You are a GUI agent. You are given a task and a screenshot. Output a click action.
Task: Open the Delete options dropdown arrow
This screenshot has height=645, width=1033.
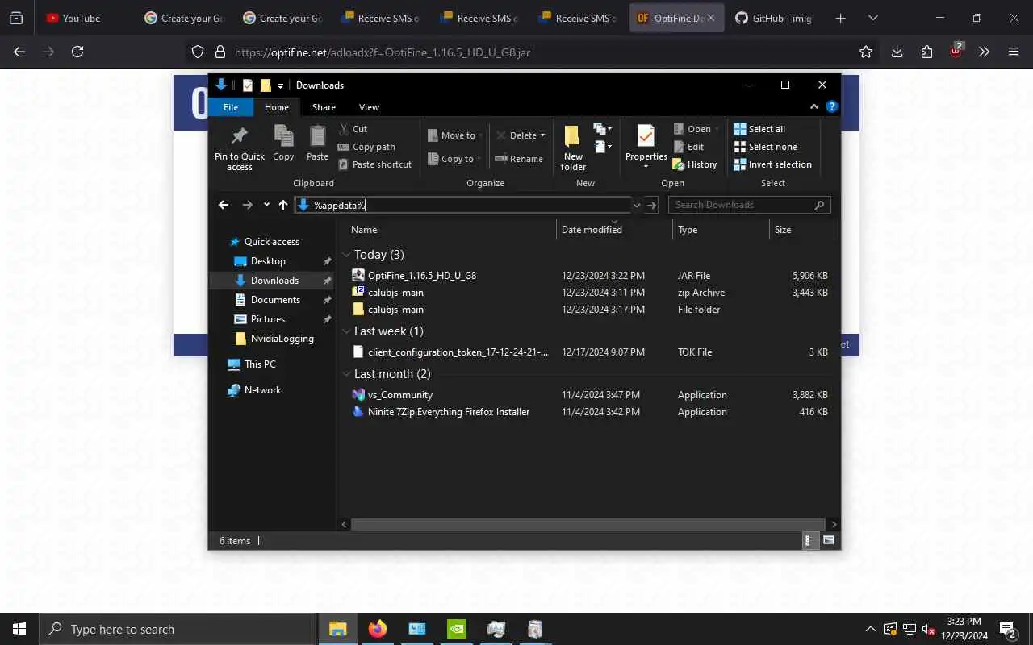(542, 135)
